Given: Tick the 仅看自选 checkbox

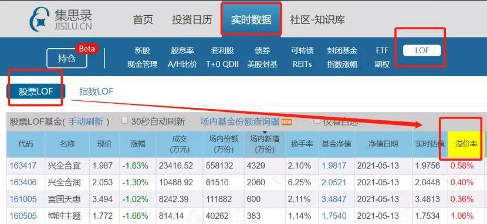Looking at the screenshot, I should 316,121.
